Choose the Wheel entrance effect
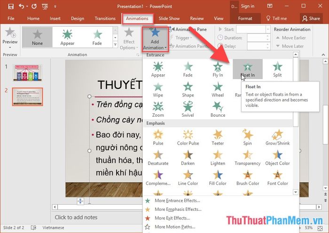Image resolution: width=329 pixels, height=233 pixels. pyautogui.click(x=218, y=89)
